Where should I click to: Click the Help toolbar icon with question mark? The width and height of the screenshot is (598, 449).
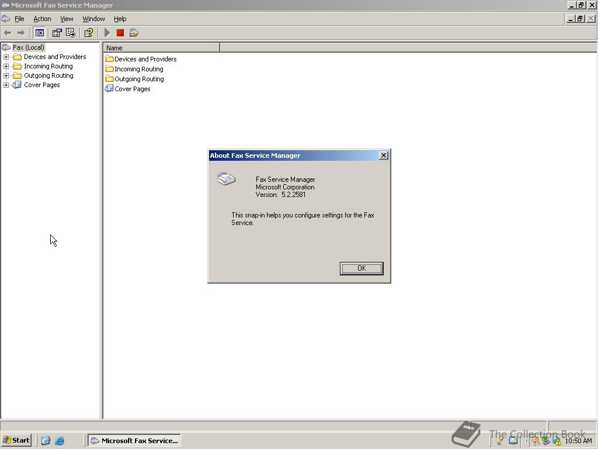[89, 33]
